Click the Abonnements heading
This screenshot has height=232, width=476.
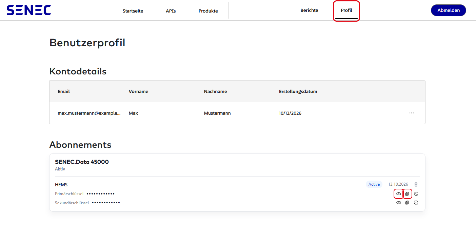click(80, 145)
